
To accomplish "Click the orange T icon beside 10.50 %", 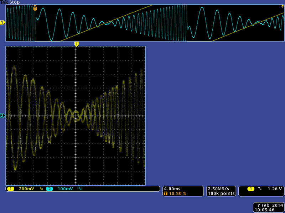I will pyautogui.click(x=165, y=194).
